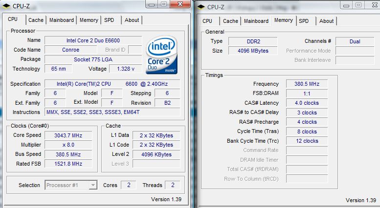The image size is (380, 208).
Task: Open SPD tab in memory timings window
Action: click(304, 21)
